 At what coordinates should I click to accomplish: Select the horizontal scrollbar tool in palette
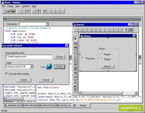(x=75, y=77)
